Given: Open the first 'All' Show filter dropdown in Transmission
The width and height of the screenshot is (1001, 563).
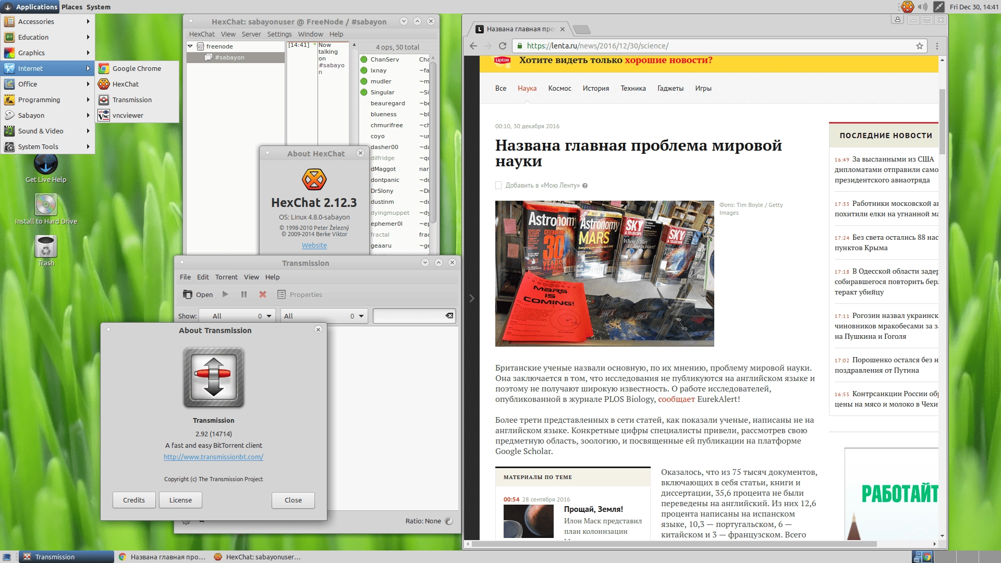Looking at the screenshot, I should (238, 316).
